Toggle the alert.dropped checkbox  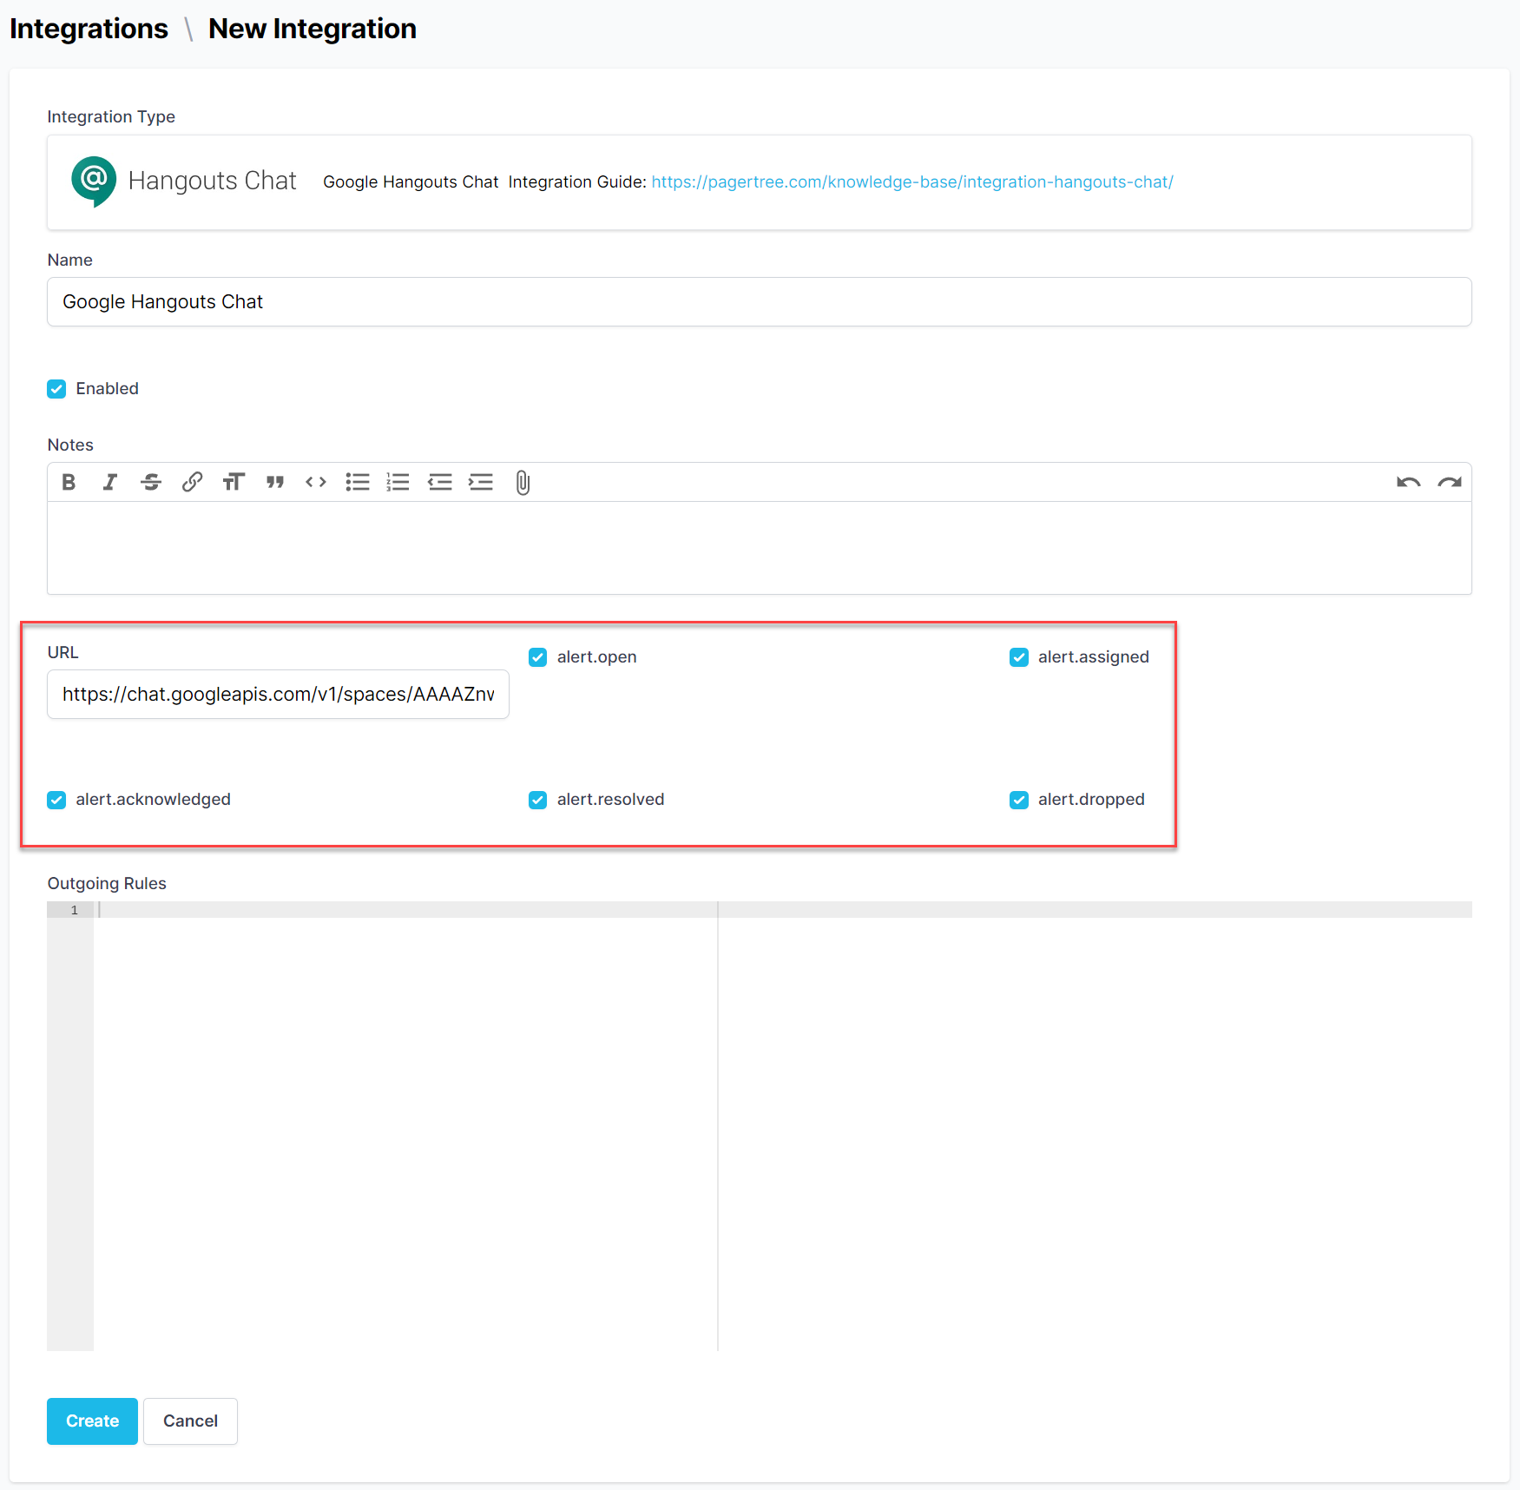click(1019, 800)
